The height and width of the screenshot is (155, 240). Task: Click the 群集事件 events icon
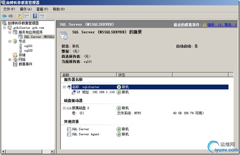pos(15,64)
